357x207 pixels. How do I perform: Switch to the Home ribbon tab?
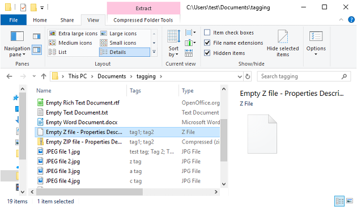[x=40, y=20]
